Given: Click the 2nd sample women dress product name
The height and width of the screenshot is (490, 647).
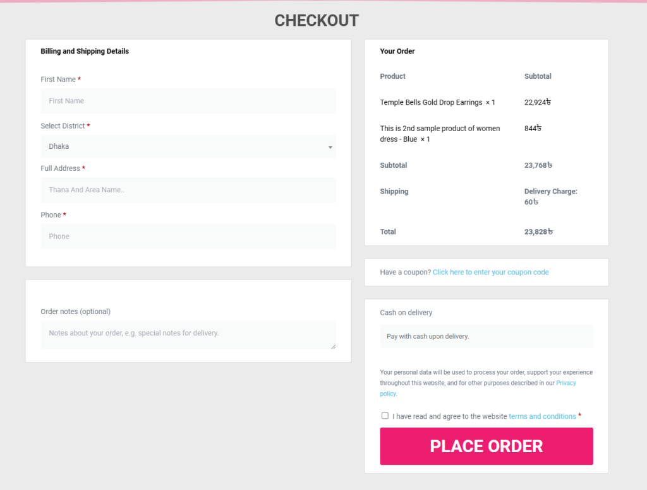Looking at the screenshot, I should [x=440, y=129].
